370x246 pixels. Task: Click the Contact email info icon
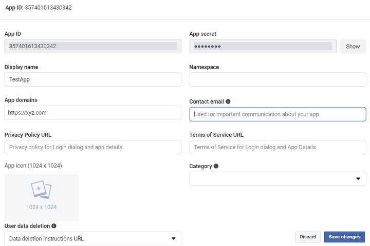(228, 102)
